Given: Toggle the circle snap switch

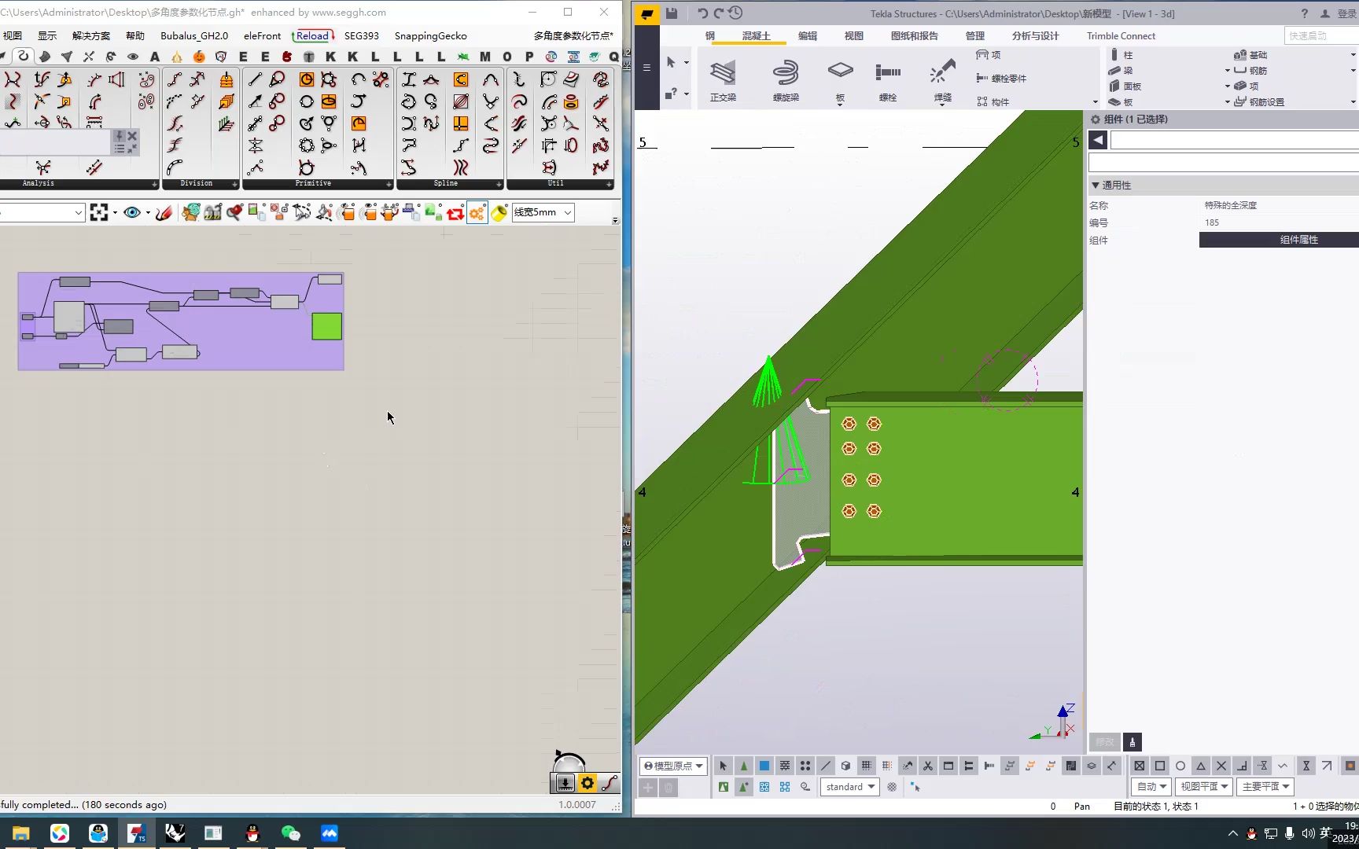Looking at the screenshot, I should (x=1180, y=766).
